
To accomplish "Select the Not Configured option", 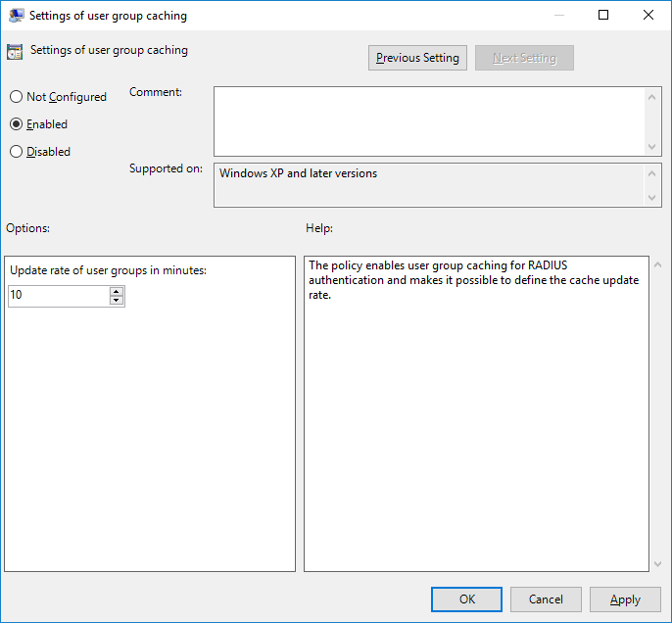I will [x=16, y=97].
